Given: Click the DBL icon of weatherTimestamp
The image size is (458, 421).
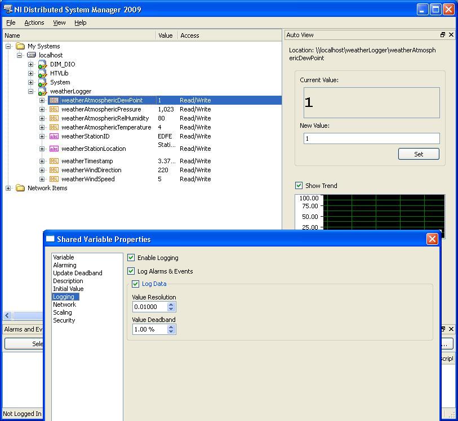Looking at the screenshot, I should click(x=54, y=161).
